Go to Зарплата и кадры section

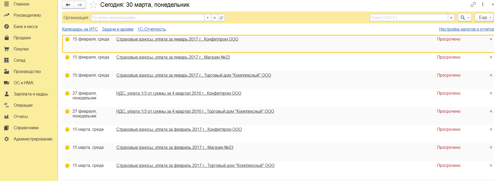coord(31,94)
